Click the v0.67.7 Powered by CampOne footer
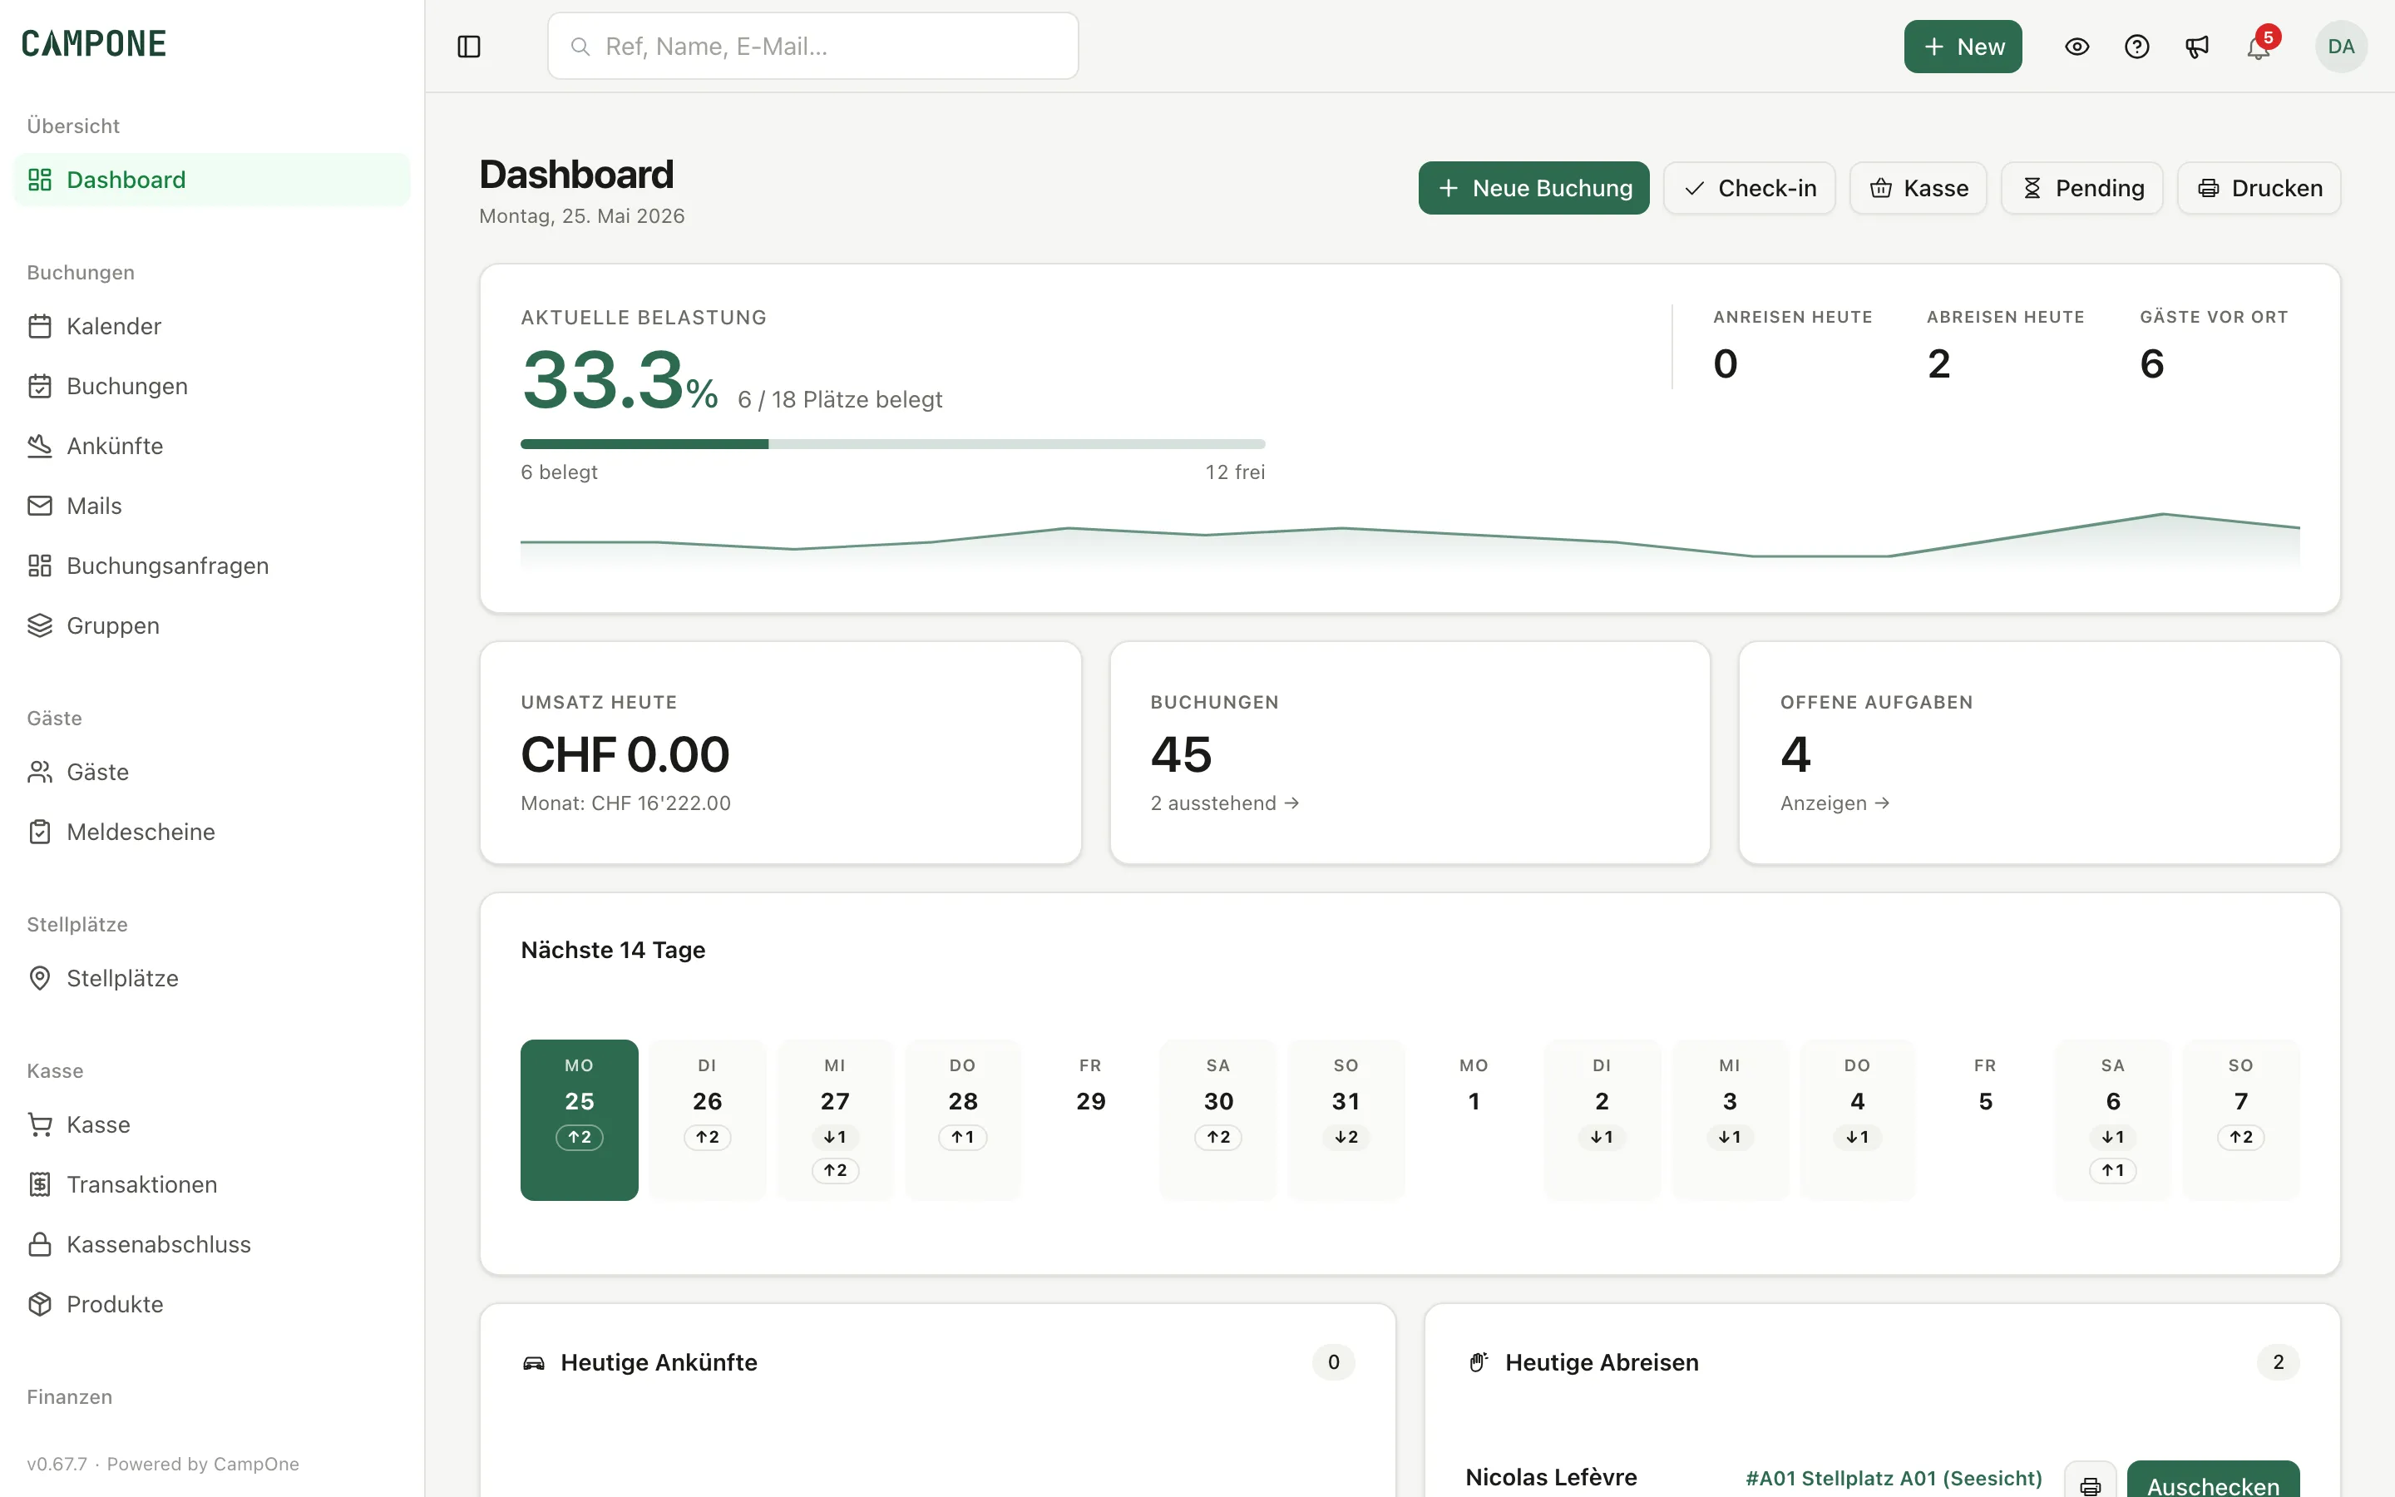Image resolution: width=2395 pixels, height=1497 pixels. tap(163, 1465)
